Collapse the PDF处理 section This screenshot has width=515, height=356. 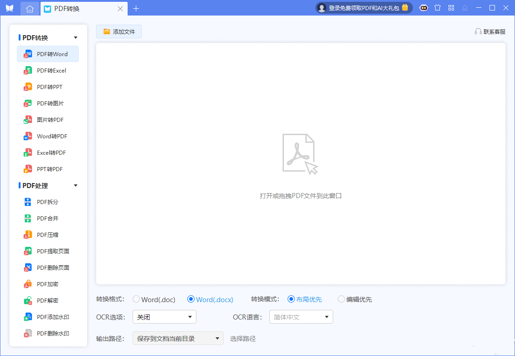click(x=76, y=186)
